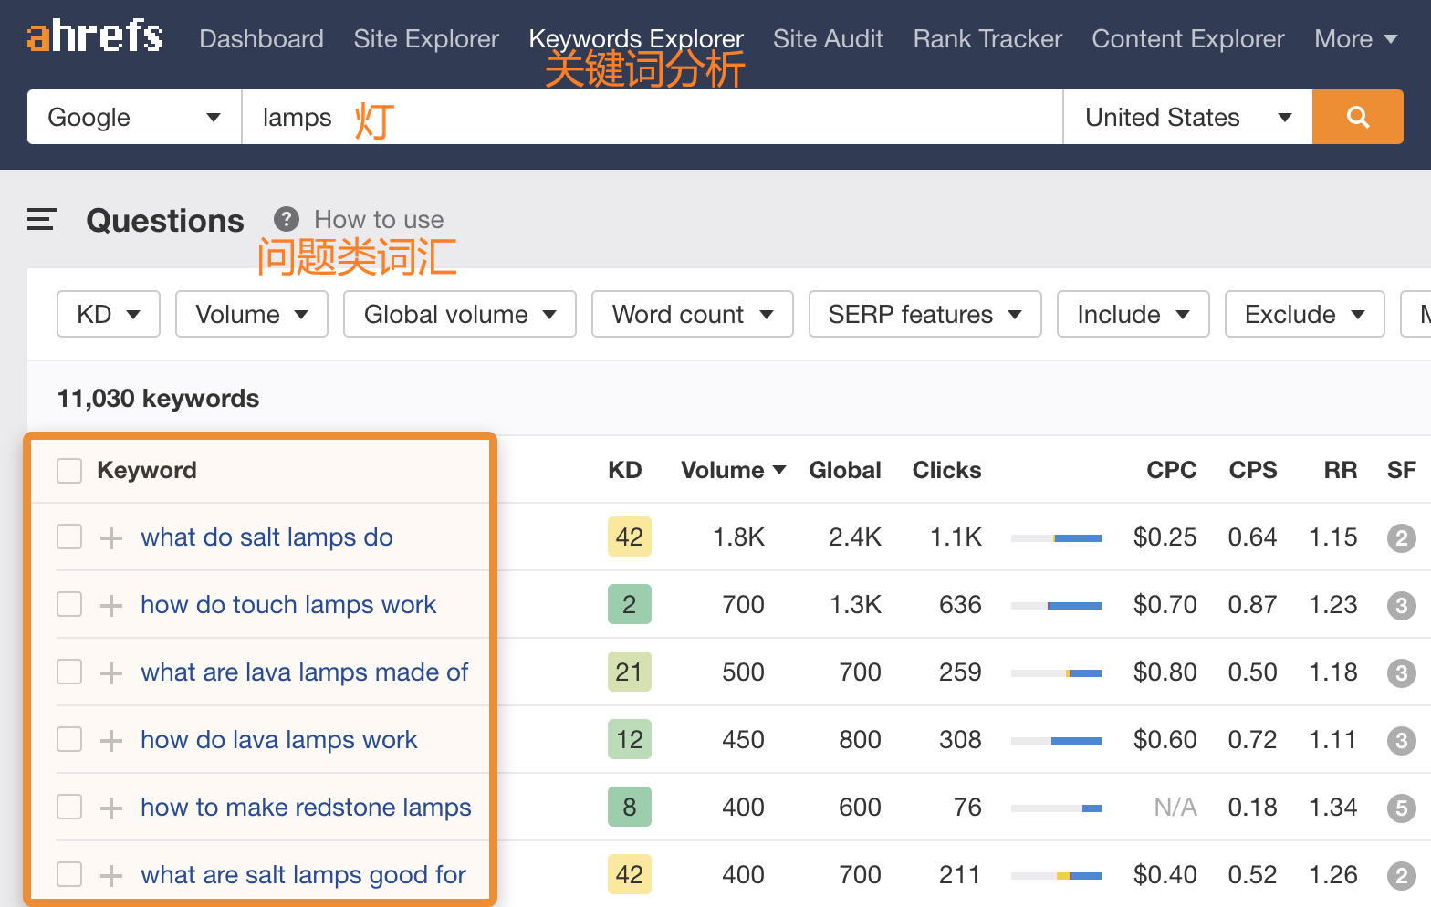Click the 'How to use' link
Viewport: 1431px width, 907px height.
379,220
